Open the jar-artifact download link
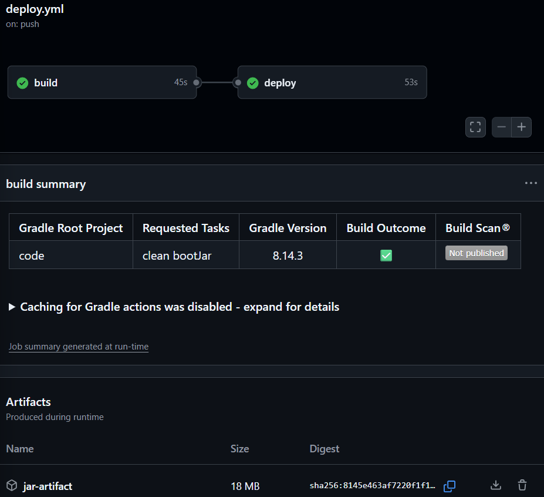 tap(48, 486)
